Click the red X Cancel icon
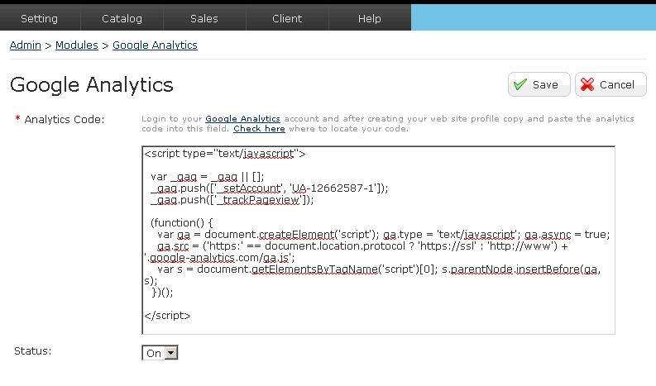The image size is (656, 386). coord(587,84)
